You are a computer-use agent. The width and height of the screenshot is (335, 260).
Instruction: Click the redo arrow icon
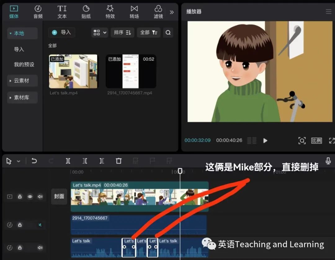[x=51, y=161]
